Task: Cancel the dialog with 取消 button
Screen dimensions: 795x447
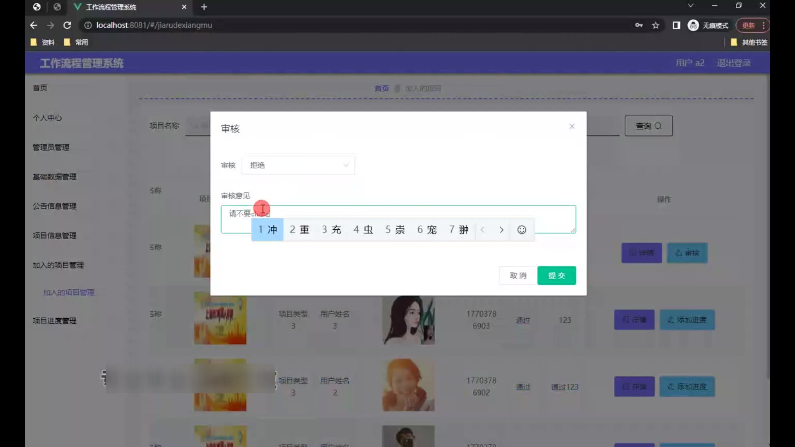Action: point(518,276)
